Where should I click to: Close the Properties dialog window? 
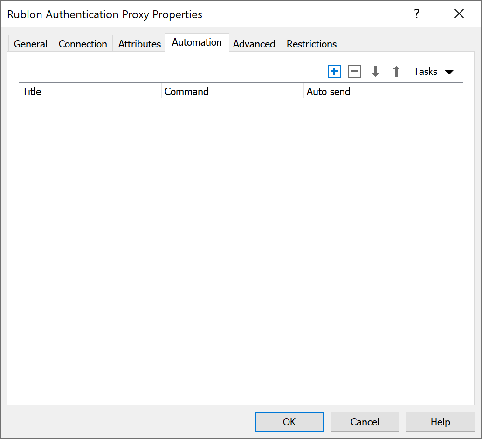[459, 14]
